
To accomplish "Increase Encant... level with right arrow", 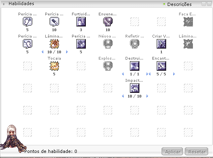I will pos(174,74).
